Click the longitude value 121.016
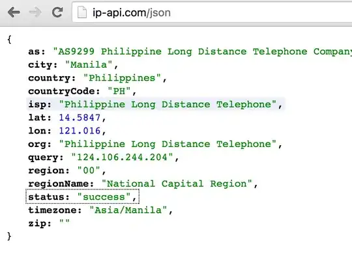 tap(80, 131)
